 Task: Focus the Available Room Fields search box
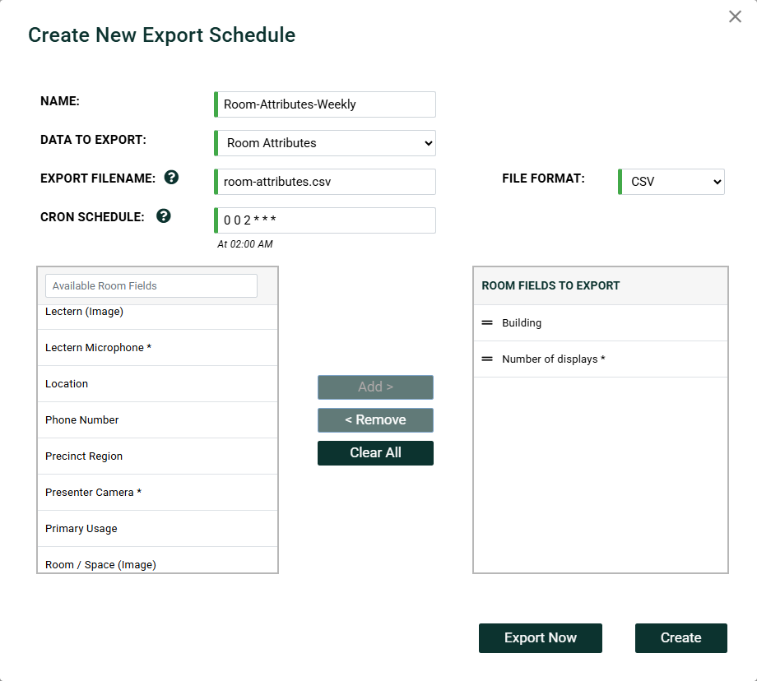pyautogui.click(x=151, y=285)
